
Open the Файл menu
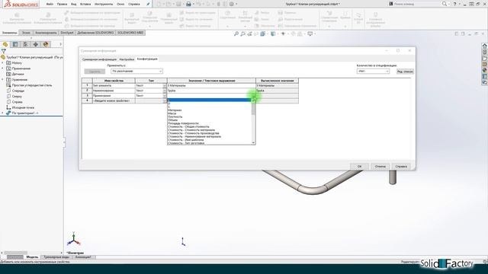tap(50, 4)
